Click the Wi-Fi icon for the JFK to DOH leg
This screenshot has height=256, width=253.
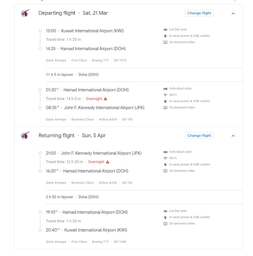165,158
